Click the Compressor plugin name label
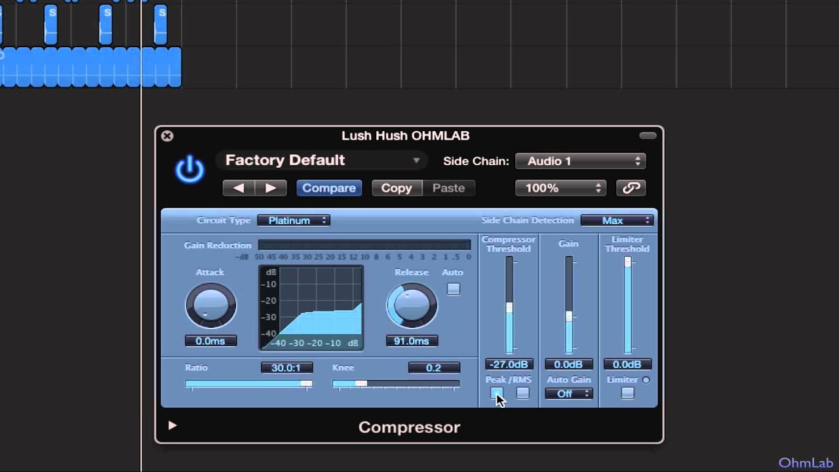 [409, 427]
